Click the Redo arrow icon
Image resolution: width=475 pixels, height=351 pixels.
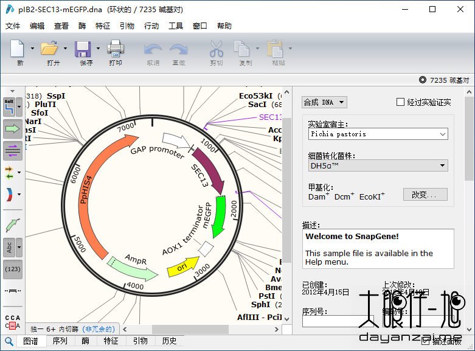pyautogui.click(x=179, y=50)
